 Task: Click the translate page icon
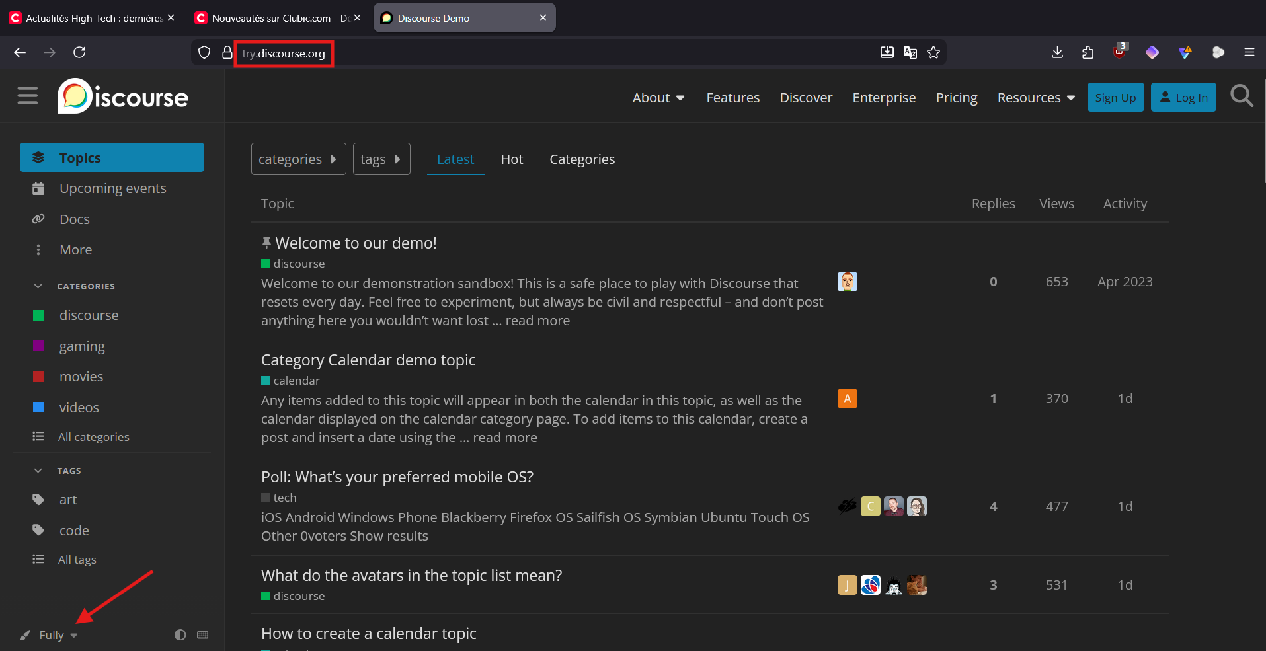coord(910,53)
